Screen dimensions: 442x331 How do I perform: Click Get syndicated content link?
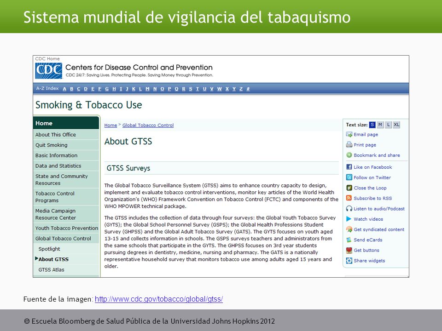(x=379, y=229)
